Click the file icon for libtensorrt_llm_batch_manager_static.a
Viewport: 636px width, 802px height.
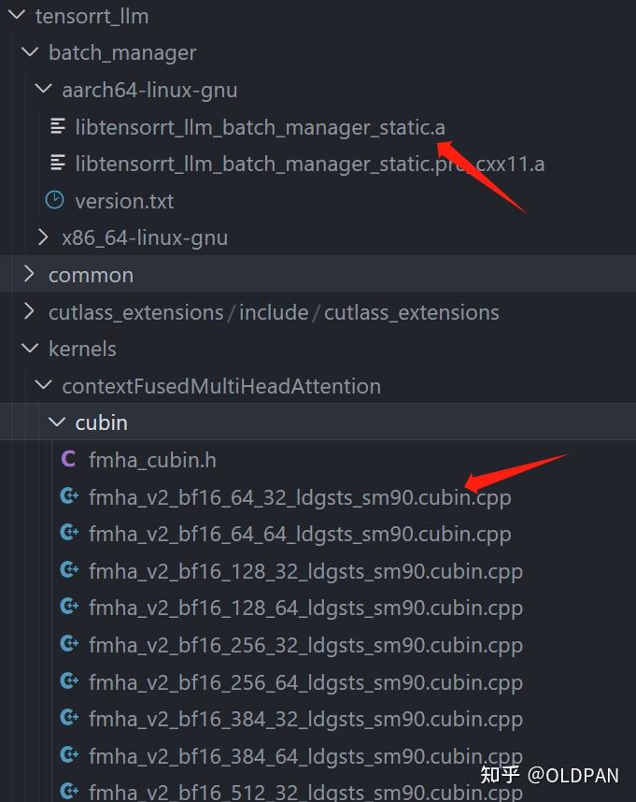coord(58,126)
